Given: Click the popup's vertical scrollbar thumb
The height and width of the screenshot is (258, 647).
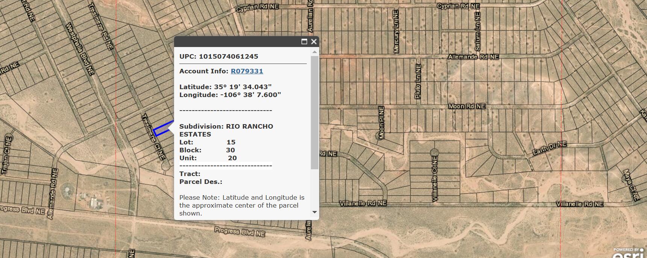Looking at the screenshot, I should point(315,112).
